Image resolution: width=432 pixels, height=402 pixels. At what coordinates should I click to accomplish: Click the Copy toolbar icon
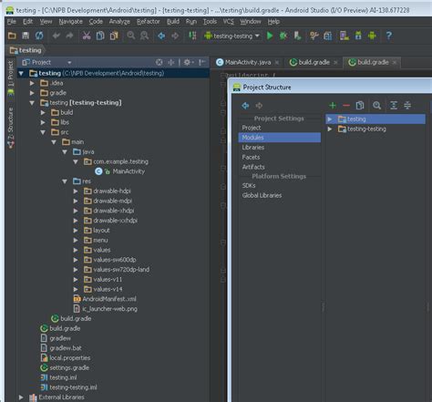pyautogui.click(x=100, y=36)
